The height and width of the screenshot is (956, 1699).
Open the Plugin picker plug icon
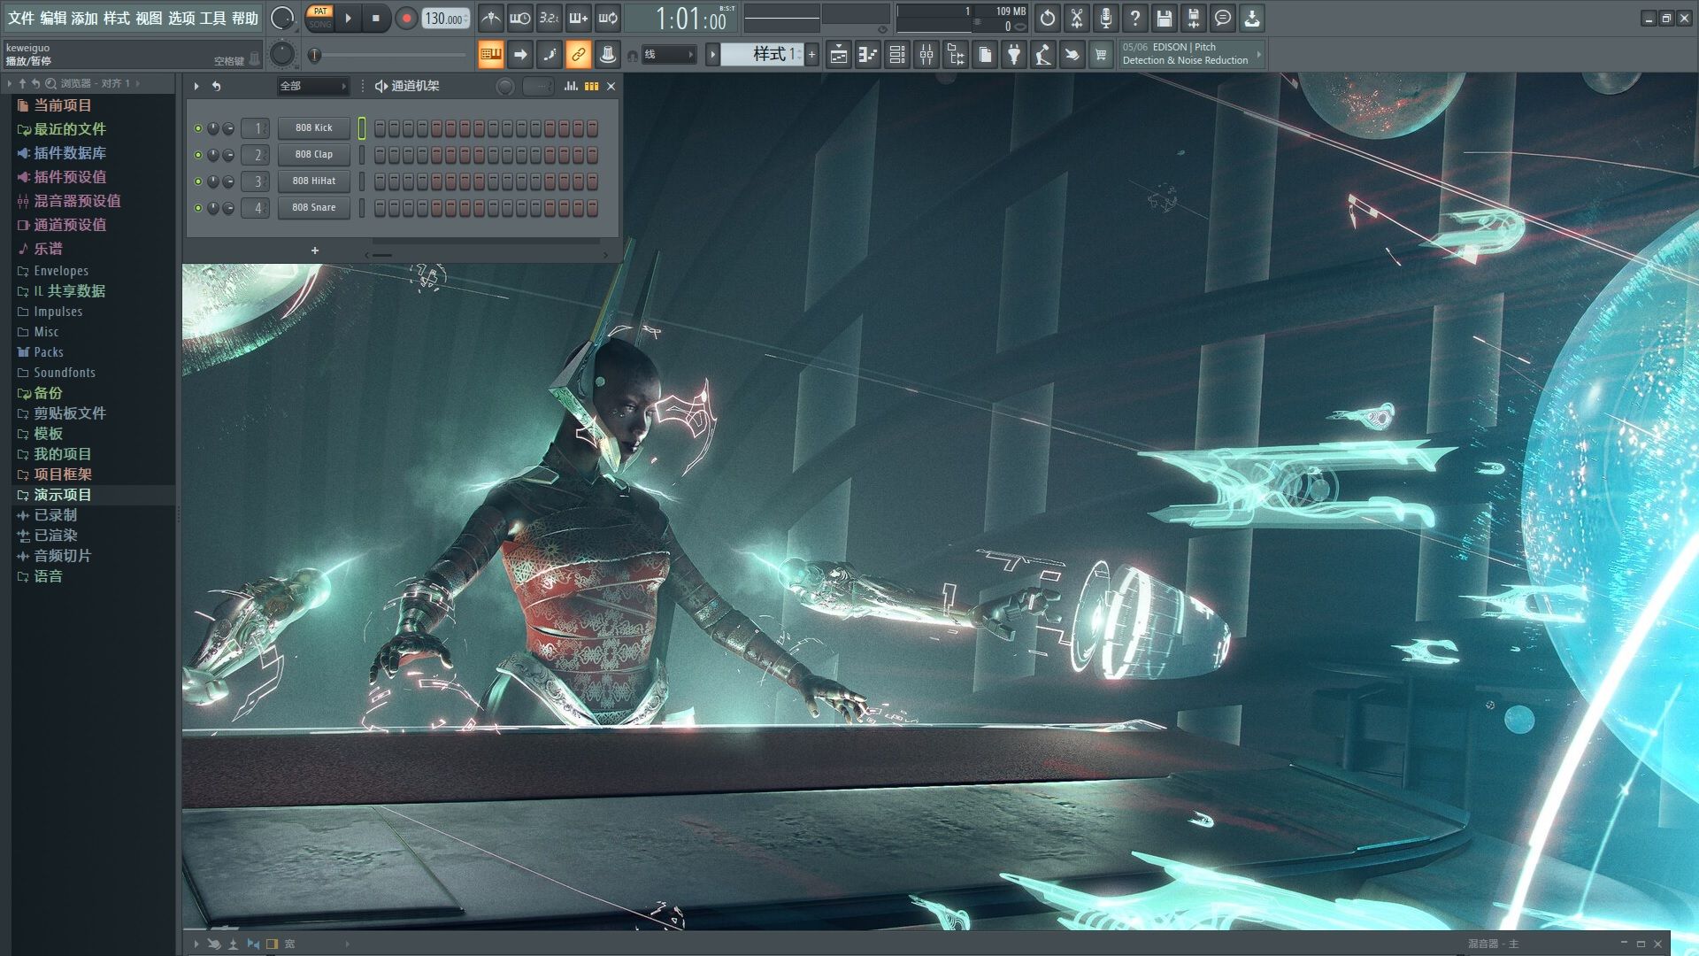point(1014,55)
